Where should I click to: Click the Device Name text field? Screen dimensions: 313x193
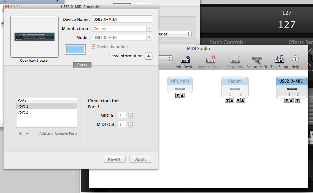click(122, 19)
